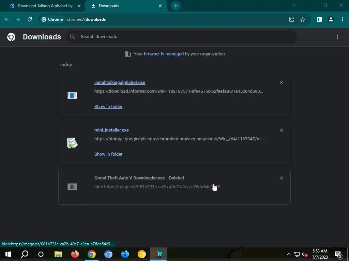This screenshot has width=349, height=261.
Task: Click the mini_installer.exe installer icon
Action: (x=72, y=143)
